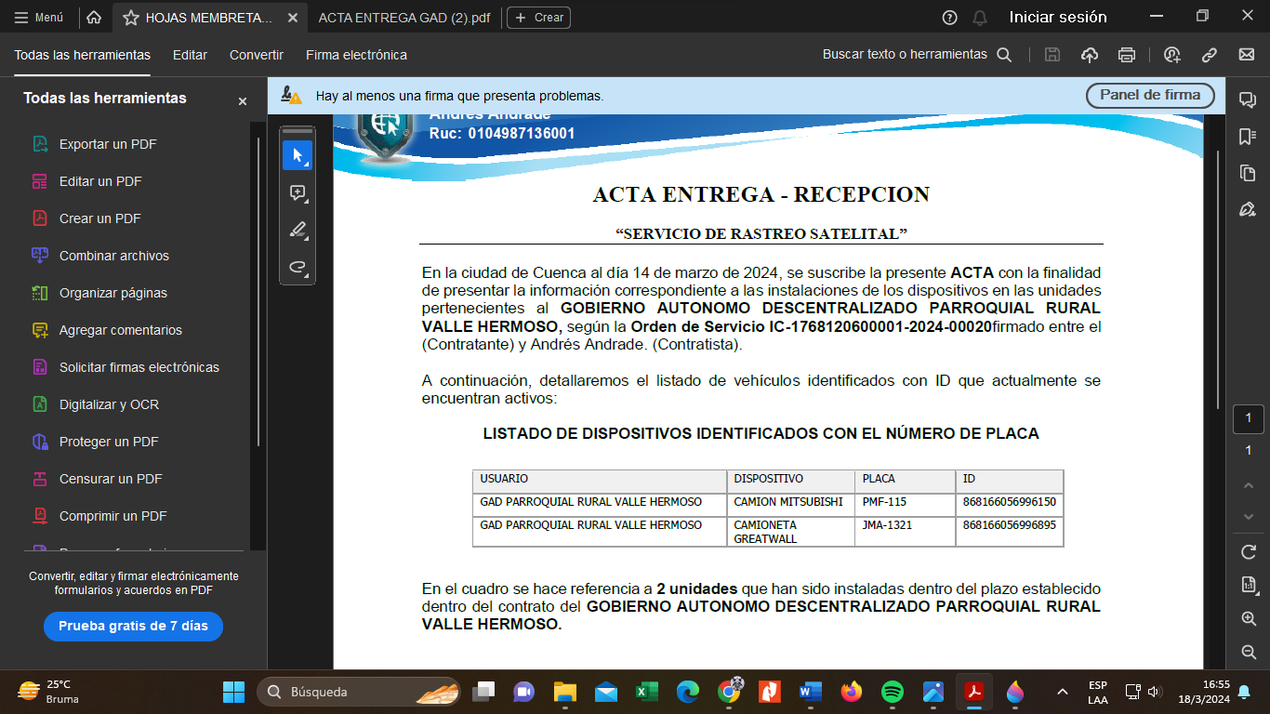The height and width of the screenshot is (714, 1270).
Task: Click Exportar un PDF tool
Action: [x=108, y=144]
